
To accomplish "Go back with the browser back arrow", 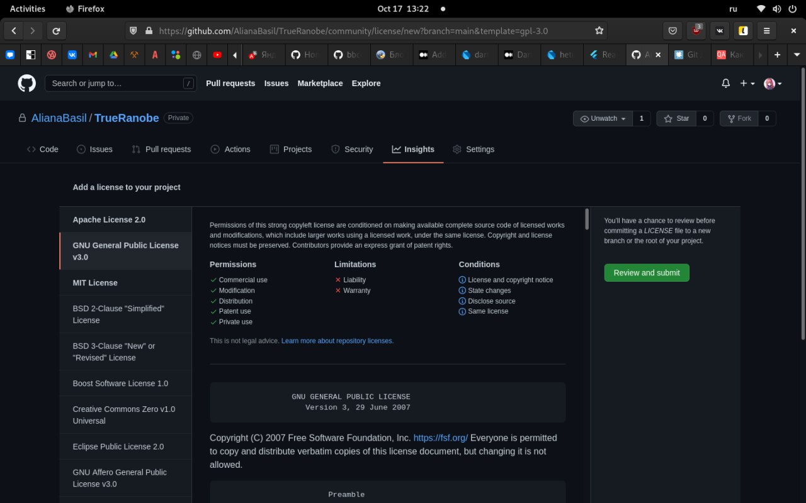I will (14, 30).
